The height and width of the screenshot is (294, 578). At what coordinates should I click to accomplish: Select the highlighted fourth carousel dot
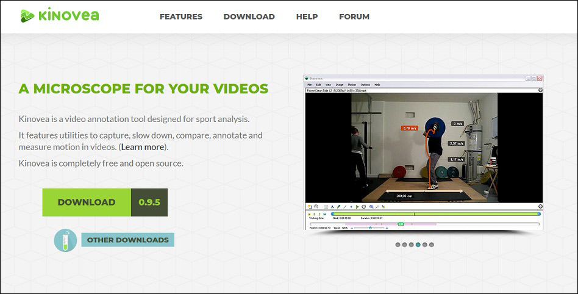point(418,245)
